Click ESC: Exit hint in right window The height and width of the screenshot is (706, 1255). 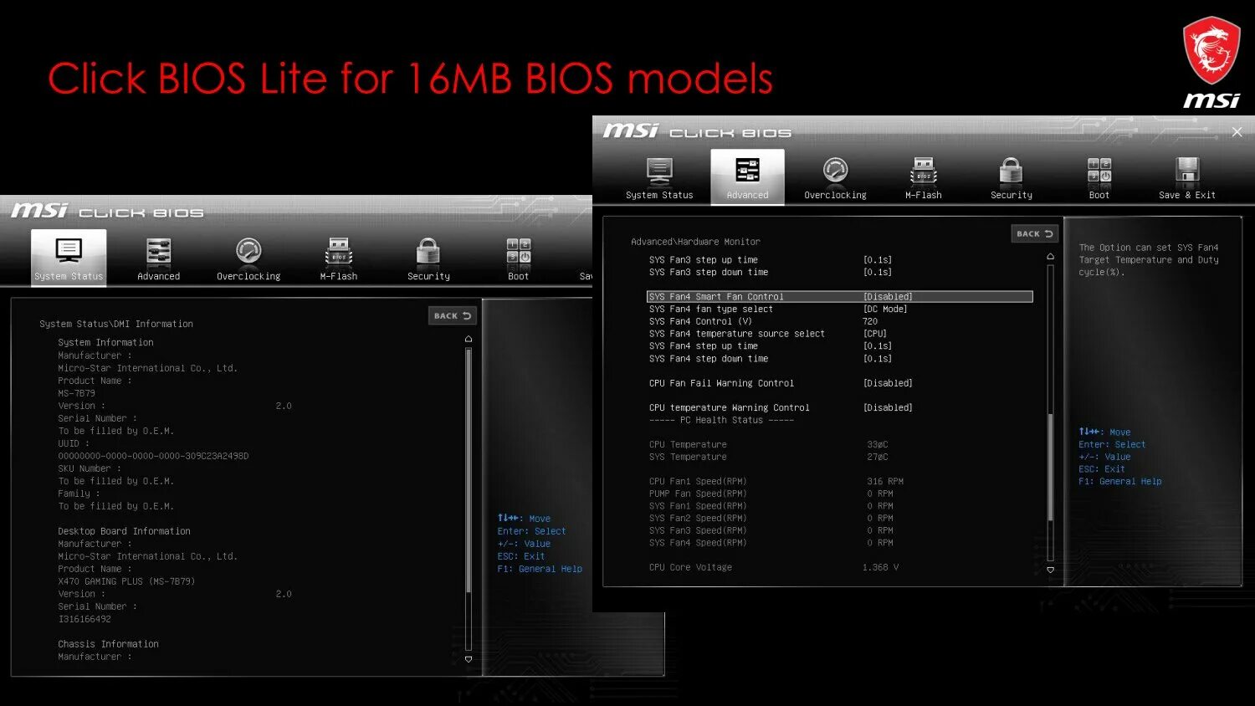point(1102,469)
